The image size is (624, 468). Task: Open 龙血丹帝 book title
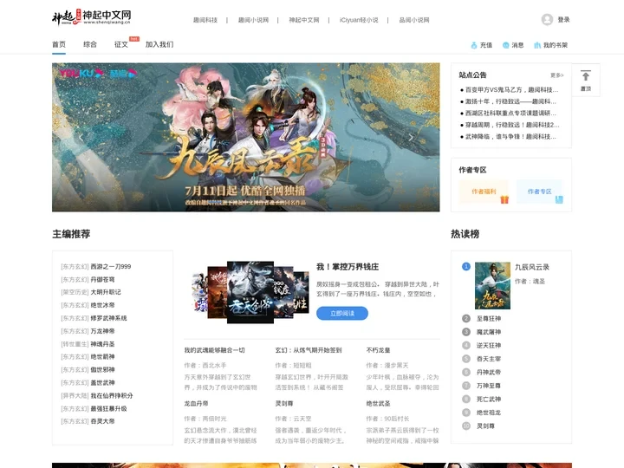coord(196,403)
